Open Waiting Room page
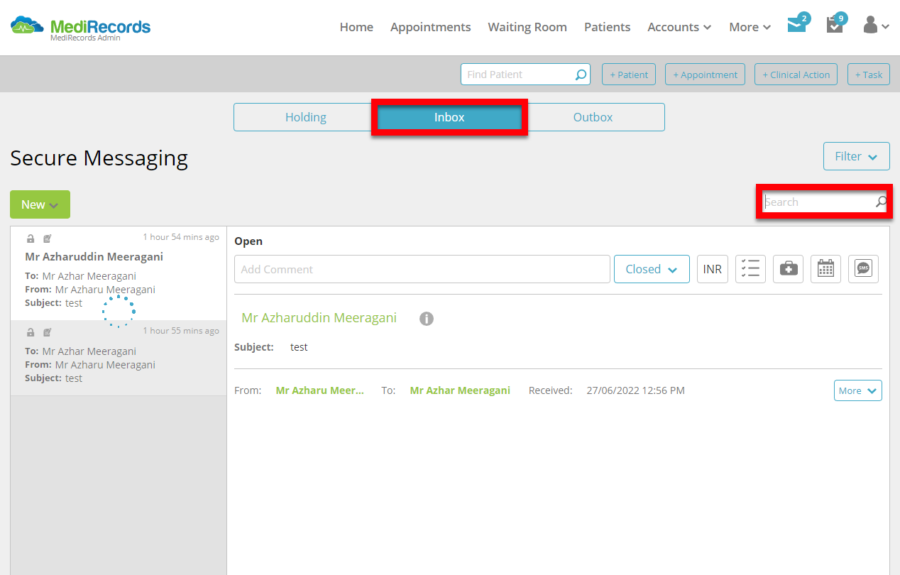This screenshot has width=900, height=575. click(527, 27)
